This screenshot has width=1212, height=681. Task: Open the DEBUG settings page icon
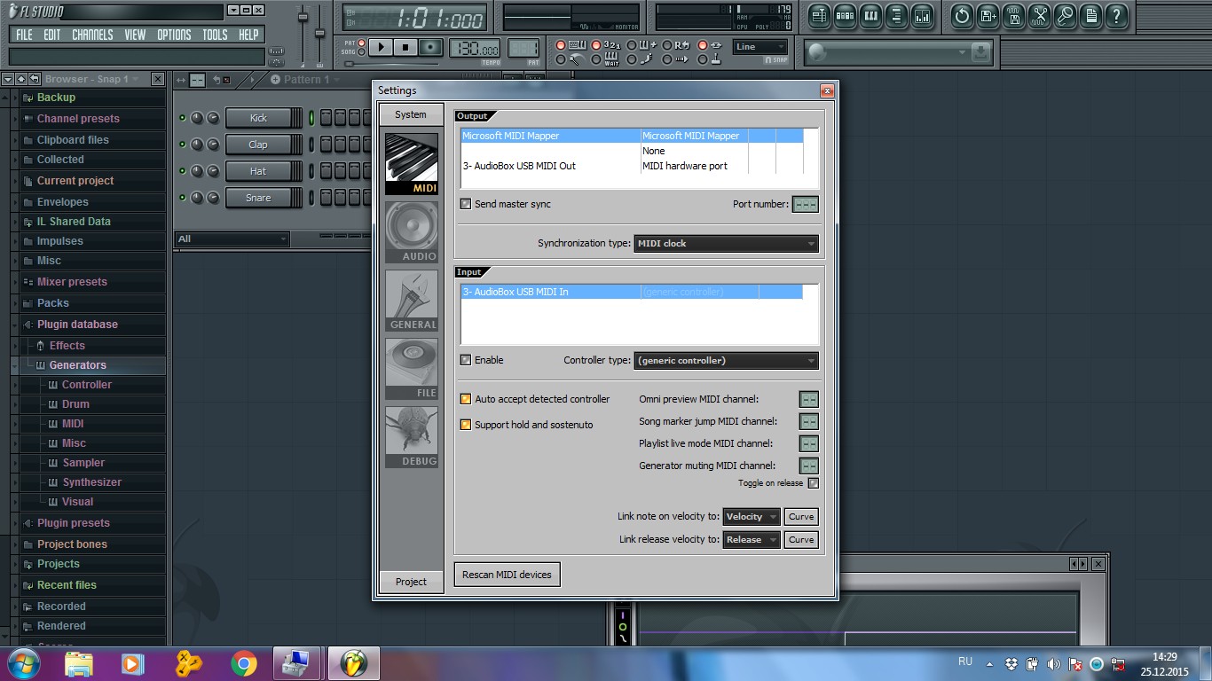coord(412,437)
